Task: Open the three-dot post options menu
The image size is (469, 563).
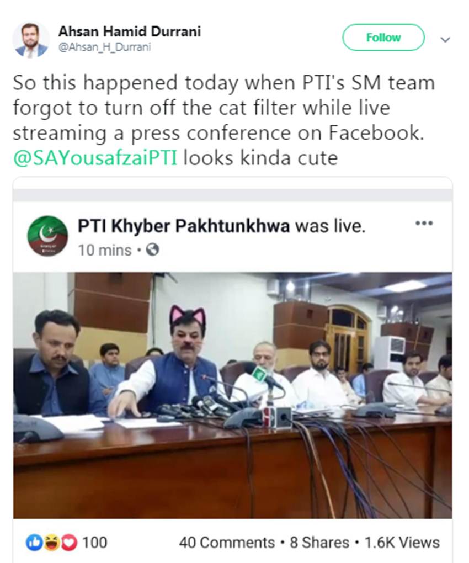Action: (424, 223)
